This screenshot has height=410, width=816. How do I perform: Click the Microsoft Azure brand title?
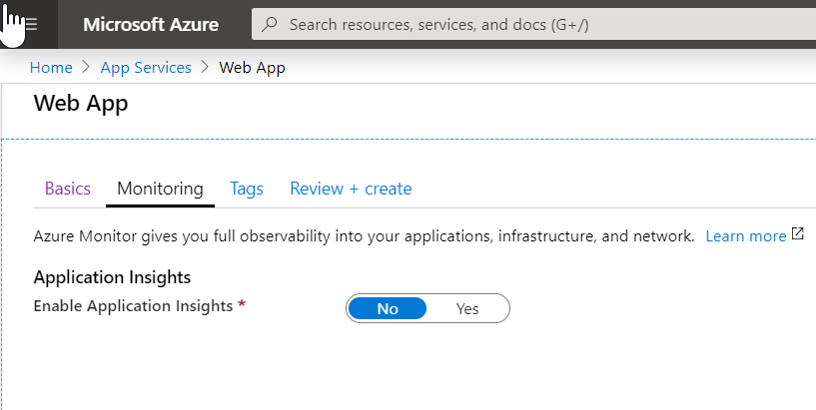[151, 25]
